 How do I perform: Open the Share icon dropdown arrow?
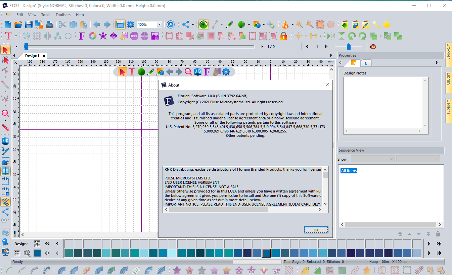(x=193, y=24)
